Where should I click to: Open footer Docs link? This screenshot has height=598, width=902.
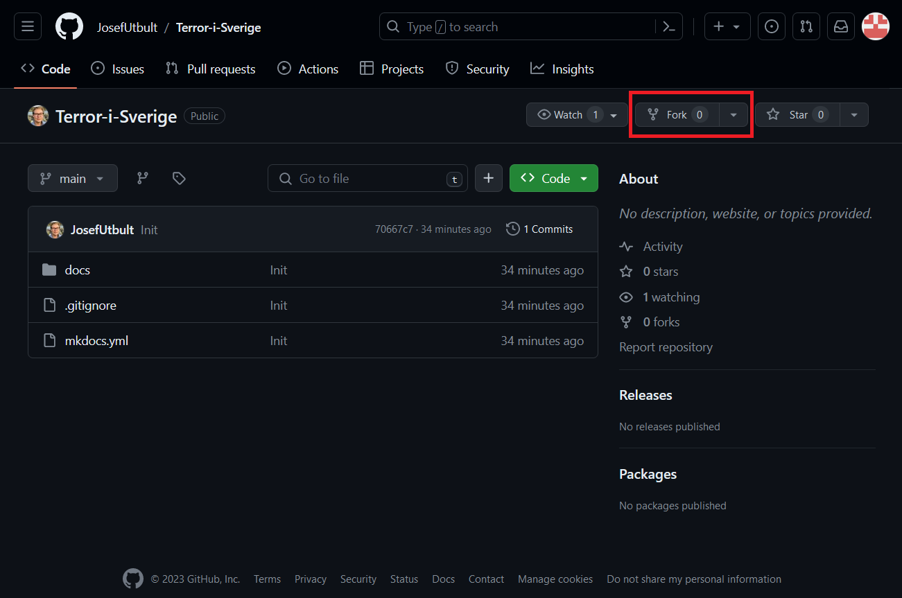pos(444,579)
